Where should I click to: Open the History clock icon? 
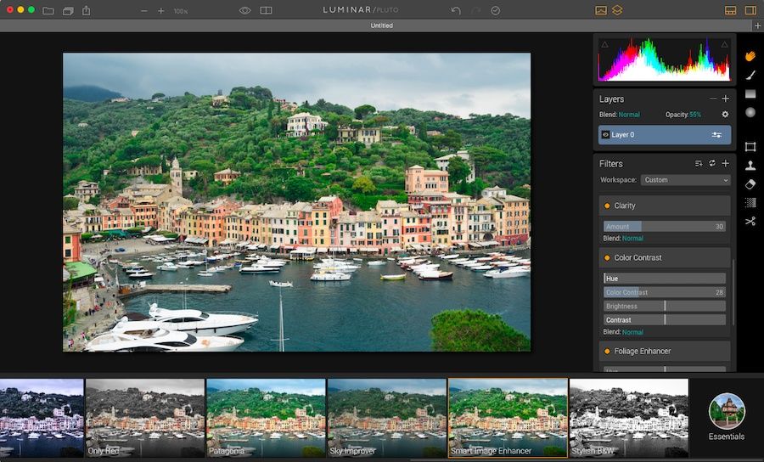(496, 10)
